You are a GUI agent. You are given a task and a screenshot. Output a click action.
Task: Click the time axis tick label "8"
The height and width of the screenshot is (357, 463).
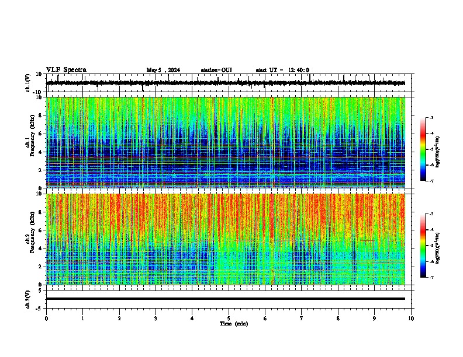point(338,318)
